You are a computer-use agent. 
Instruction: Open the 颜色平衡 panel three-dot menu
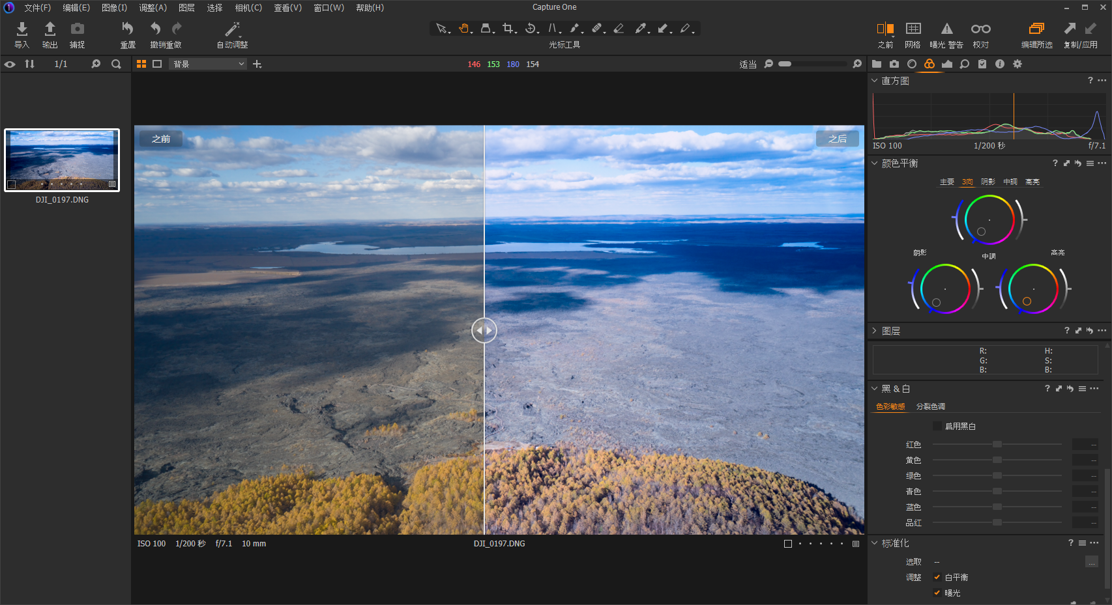point(1102,163)
